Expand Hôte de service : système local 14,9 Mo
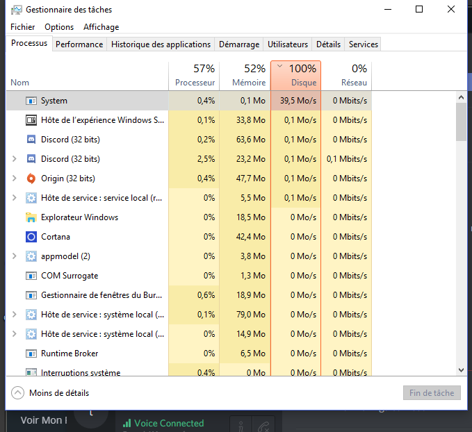The image size is (472, 432). pyautogui.click(x=14, y=333)
